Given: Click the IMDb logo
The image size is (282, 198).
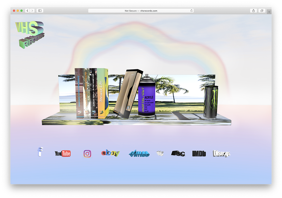Looking at the screenshot, I should [x=199, y=154].
